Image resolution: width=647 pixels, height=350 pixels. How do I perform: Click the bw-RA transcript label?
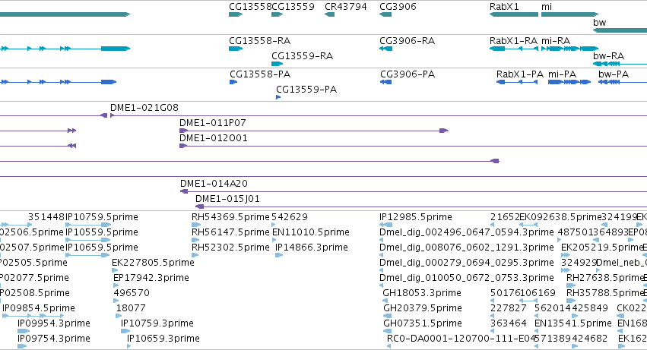coord(609,56)
